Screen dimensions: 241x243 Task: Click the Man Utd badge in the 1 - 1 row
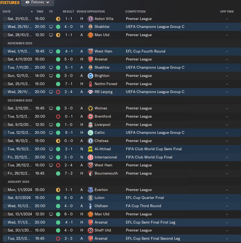pyautogui.click(x=90, y=35)
